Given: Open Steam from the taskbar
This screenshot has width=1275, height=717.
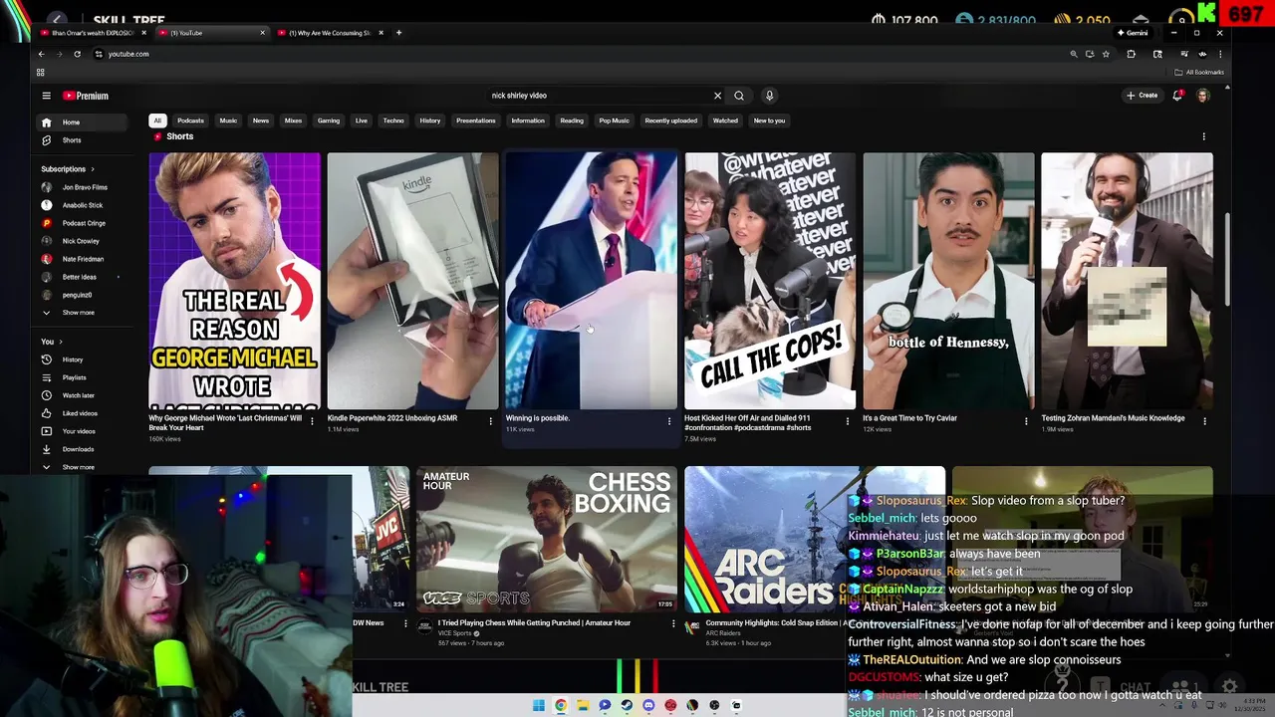Looking at the screenshot, I should tap(627, 705).
